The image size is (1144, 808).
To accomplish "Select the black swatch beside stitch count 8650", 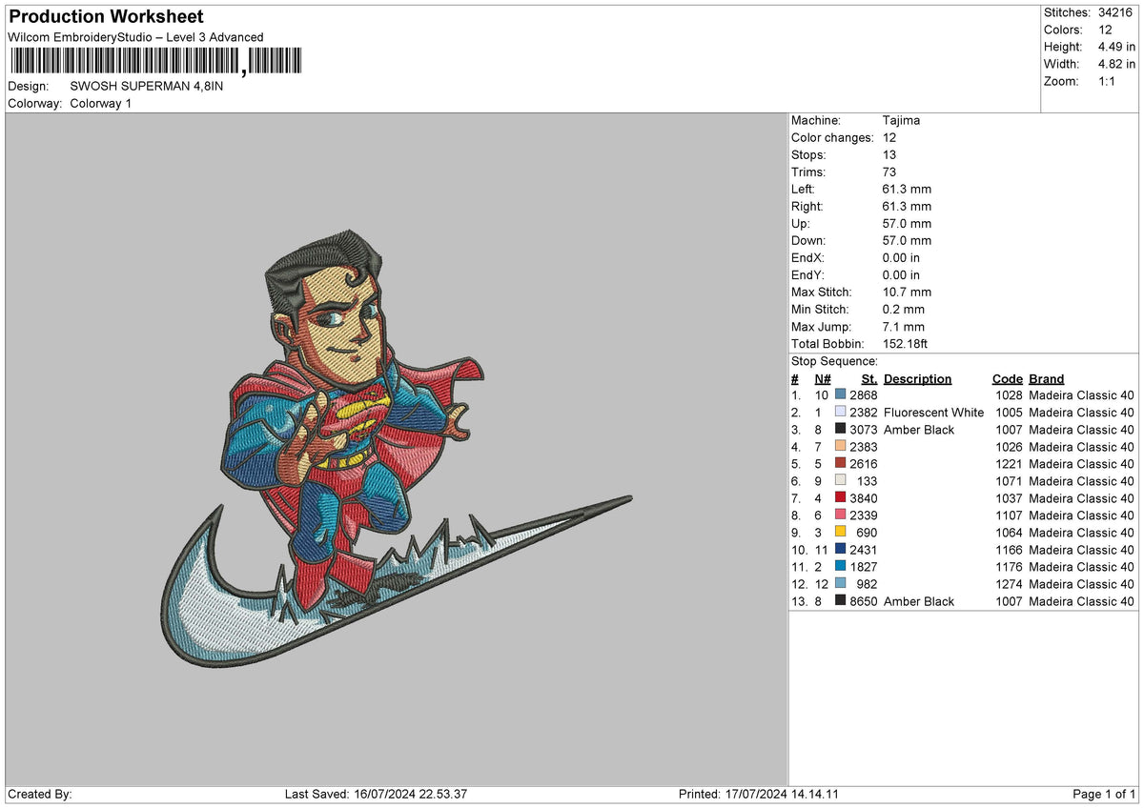I will tap(840, 601).
